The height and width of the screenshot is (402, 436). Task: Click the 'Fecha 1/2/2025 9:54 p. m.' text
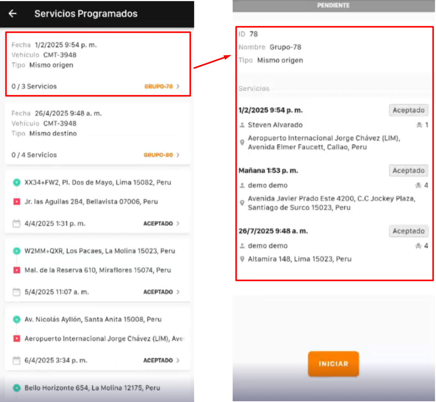click(54, 45)
